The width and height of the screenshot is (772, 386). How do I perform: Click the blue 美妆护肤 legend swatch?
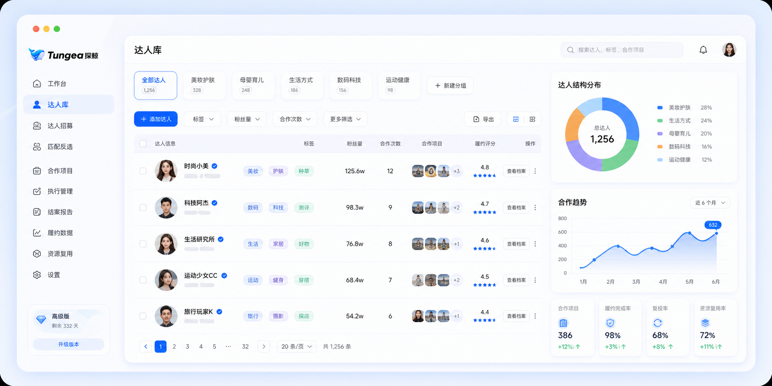660,107
